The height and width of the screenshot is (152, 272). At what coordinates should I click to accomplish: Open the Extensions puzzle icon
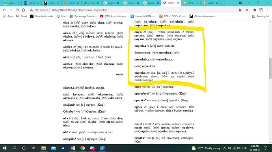255,10
